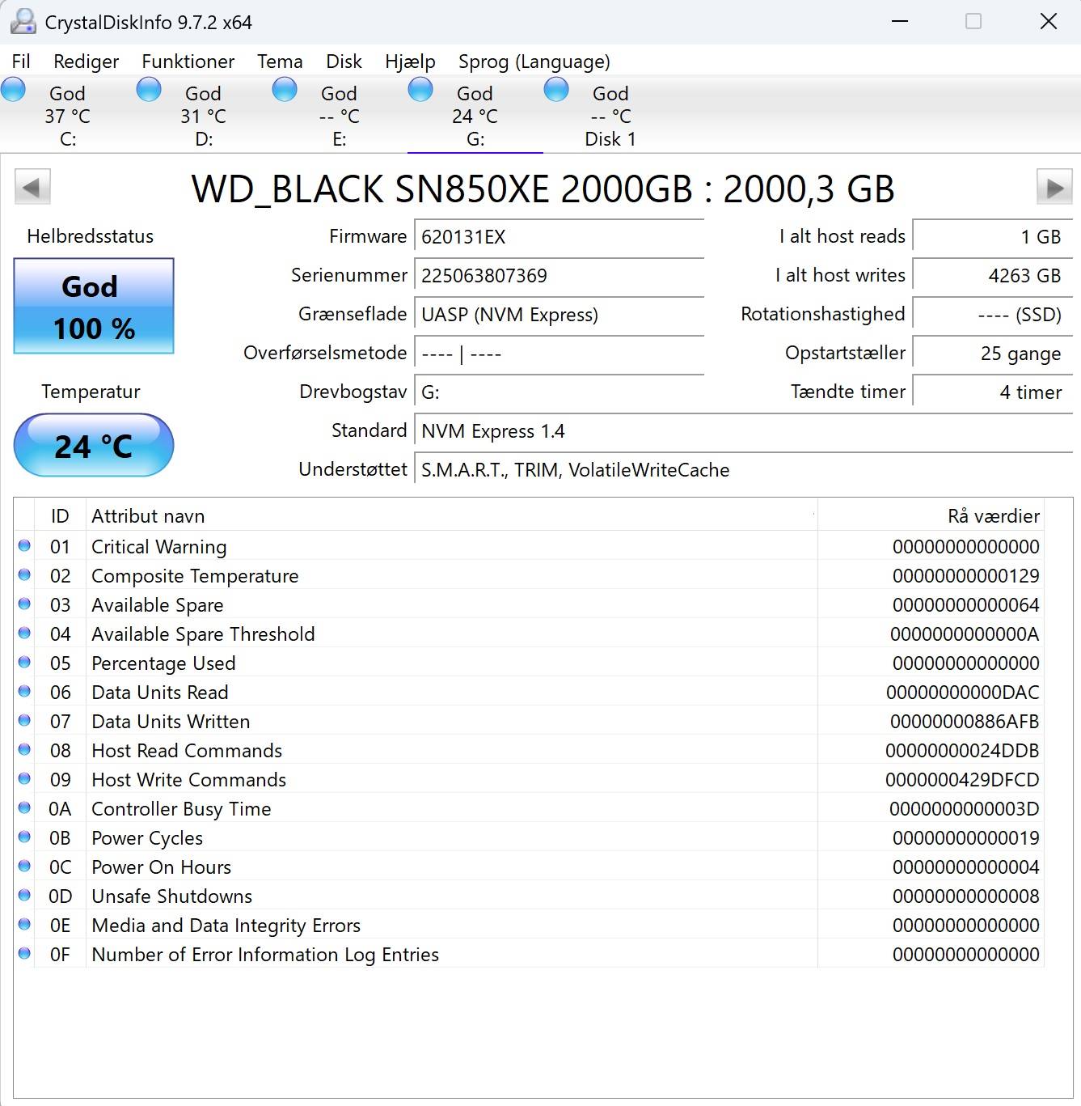Click the Grænseflade field UASP (NVM Express)
1081x1106 pixels.
click(559, 315)
